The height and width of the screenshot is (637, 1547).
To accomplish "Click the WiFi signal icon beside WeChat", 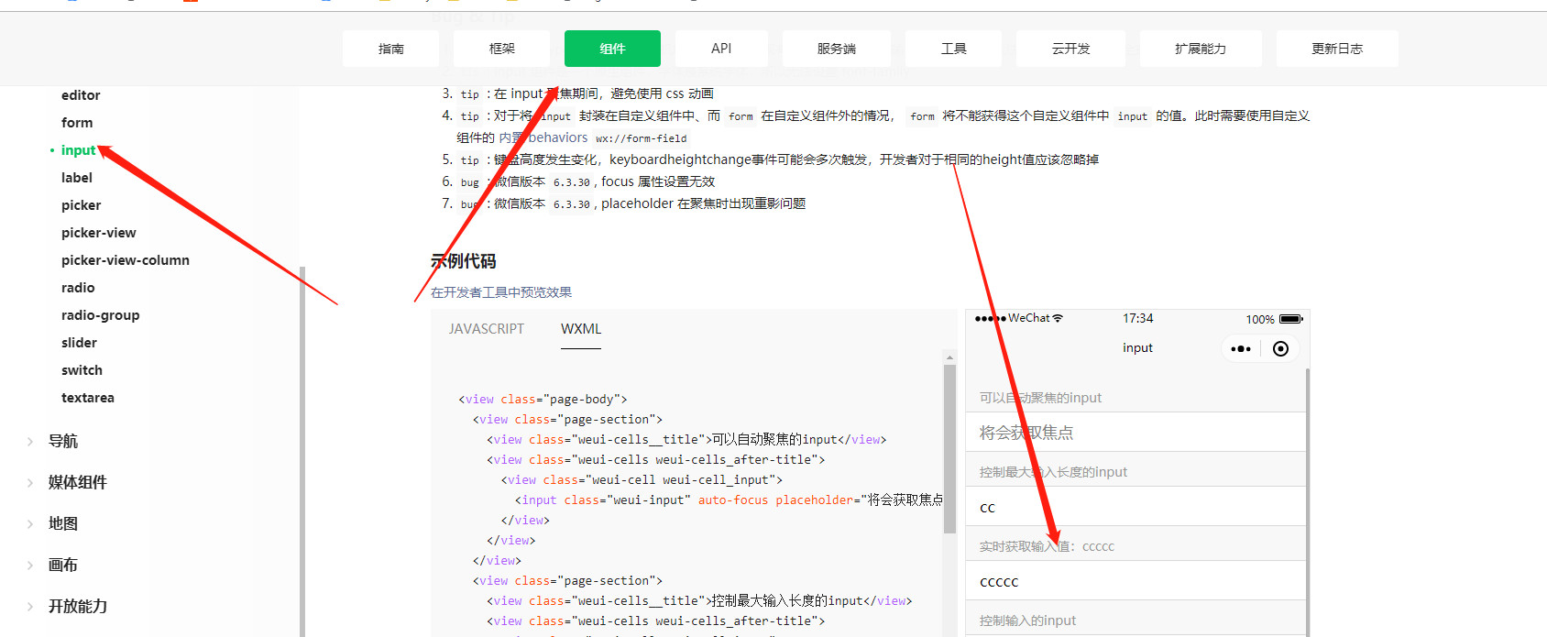I will [1058, 318].
